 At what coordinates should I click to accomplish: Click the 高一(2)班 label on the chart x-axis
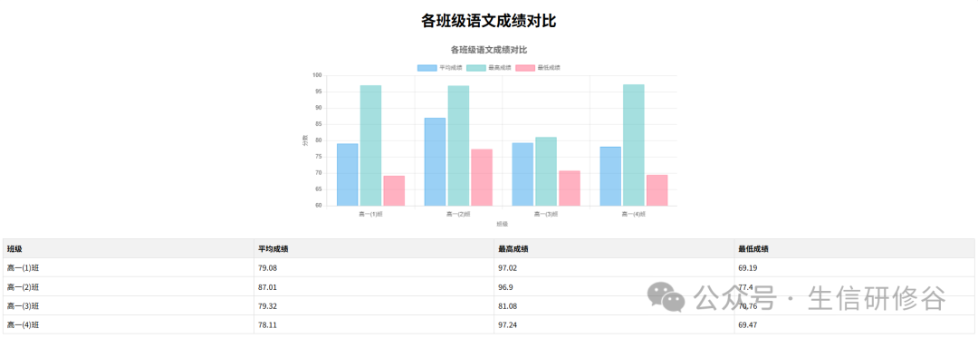pos(458,214)
